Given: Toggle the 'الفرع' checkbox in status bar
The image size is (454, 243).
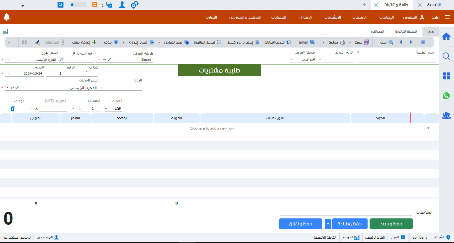Looking at the screenshot, I should point(403,237).
